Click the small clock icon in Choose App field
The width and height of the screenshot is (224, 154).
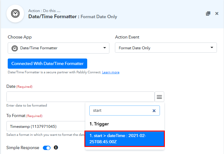pos(14,48)
